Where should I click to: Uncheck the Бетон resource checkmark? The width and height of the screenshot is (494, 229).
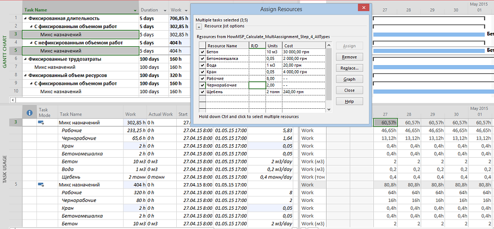[x=202, y=52]
